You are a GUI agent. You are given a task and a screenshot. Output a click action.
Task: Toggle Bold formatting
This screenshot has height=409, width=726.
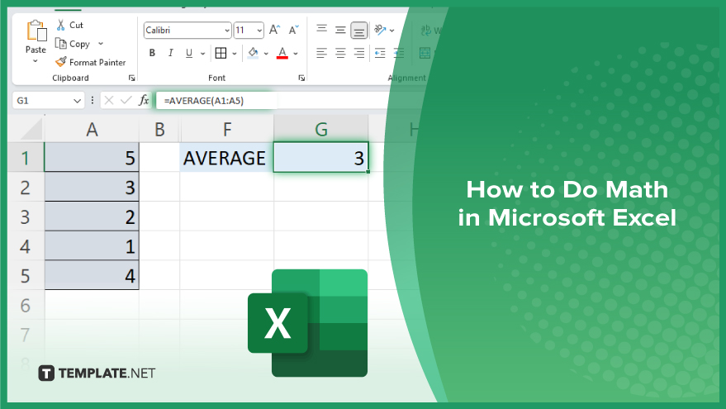[x=152, y=53]
